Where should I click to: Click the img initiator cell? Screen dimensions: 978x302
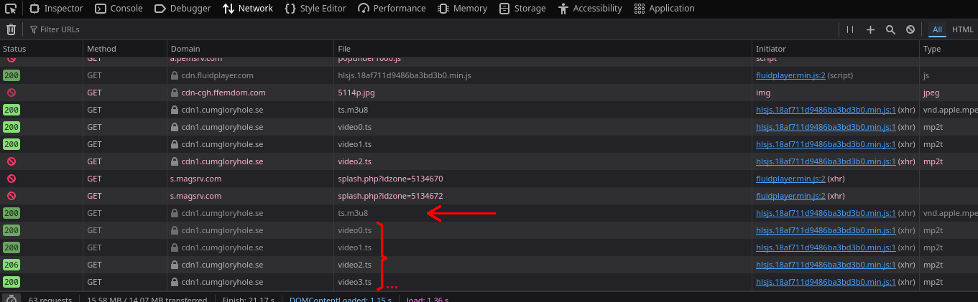[x=836, y=93]
